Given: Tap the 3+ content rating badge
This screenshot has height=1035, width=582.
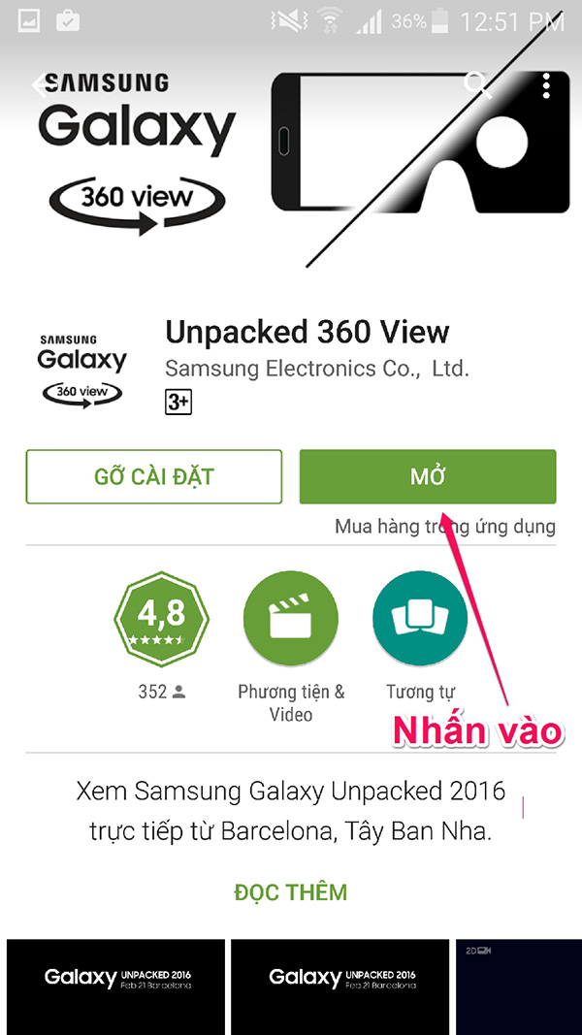Looking at the screenshot, I should coord(178,402).
